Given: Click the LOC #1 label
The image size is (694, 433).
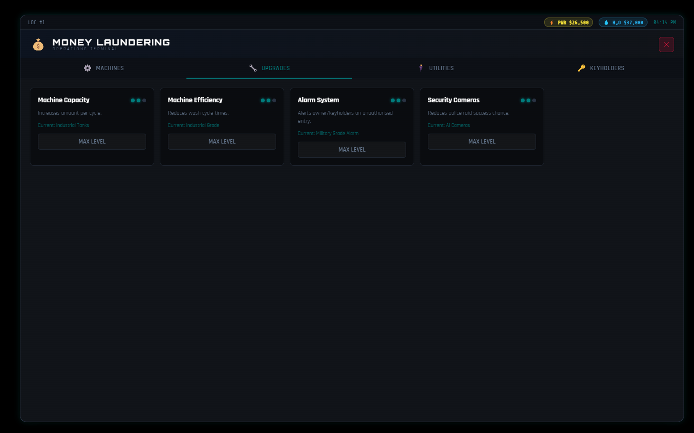Looking at the screenshot, I should pos(37,23).
